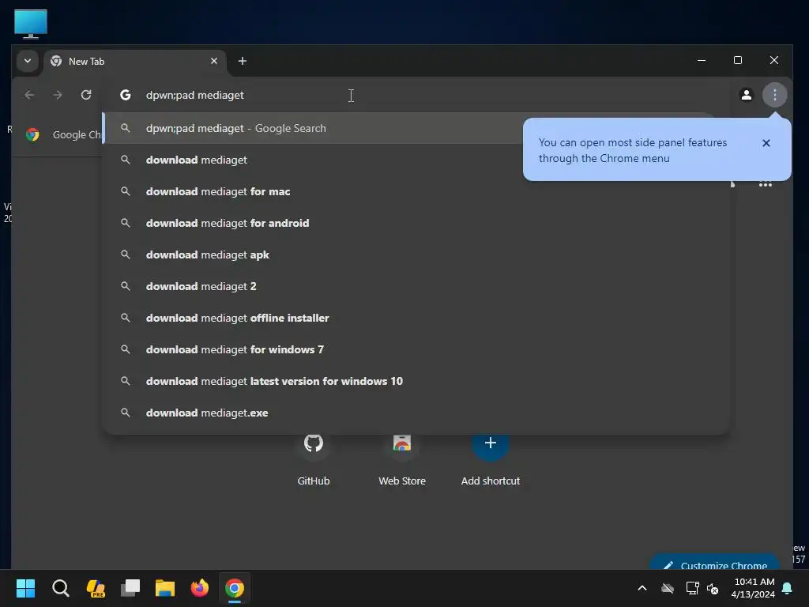Click the cloud sync tray icon
809x607 pixels.
(x=668, y=588)
